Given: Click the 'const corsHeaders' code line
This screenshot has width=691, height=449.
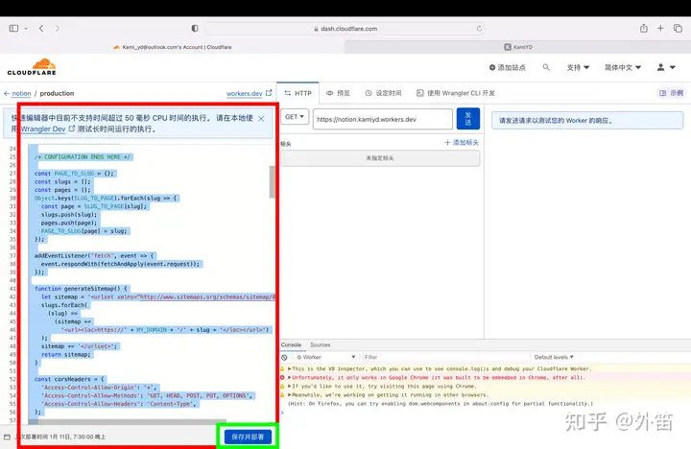Looking at the screenshot, I should (x=70, y=379).
